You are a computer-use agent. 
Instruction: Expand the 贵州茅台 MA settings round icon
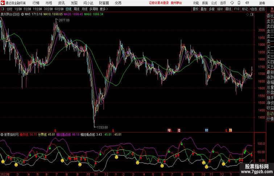(22, 14)
